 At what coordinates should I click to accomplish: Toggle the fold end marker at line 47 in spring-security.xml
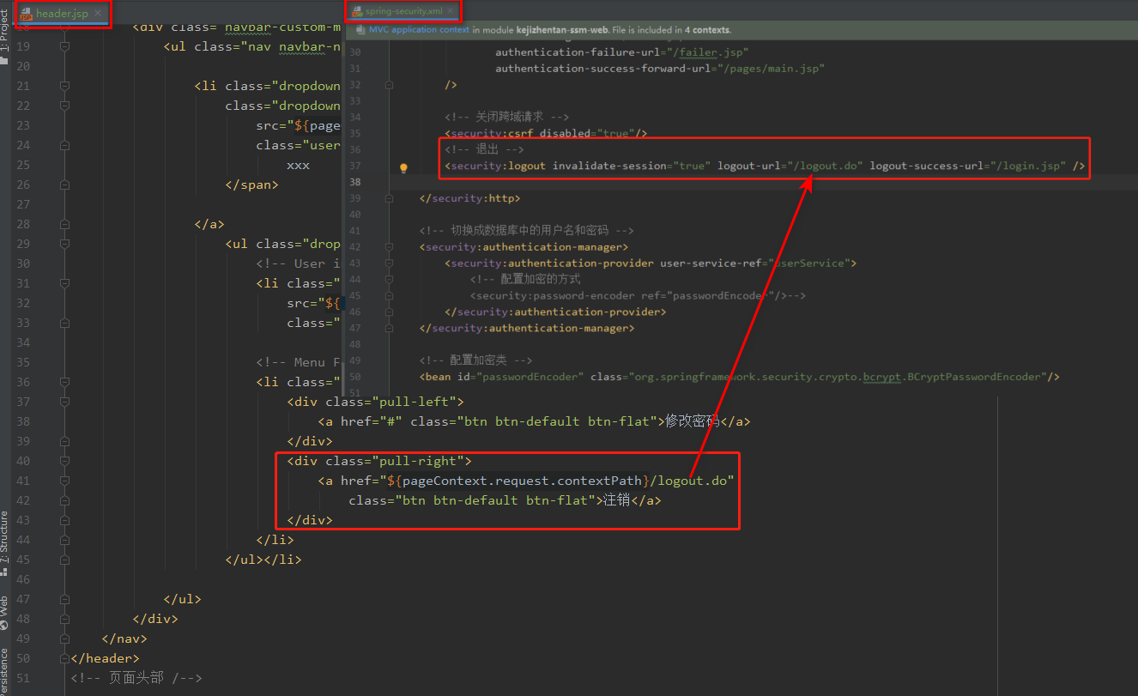389,328
